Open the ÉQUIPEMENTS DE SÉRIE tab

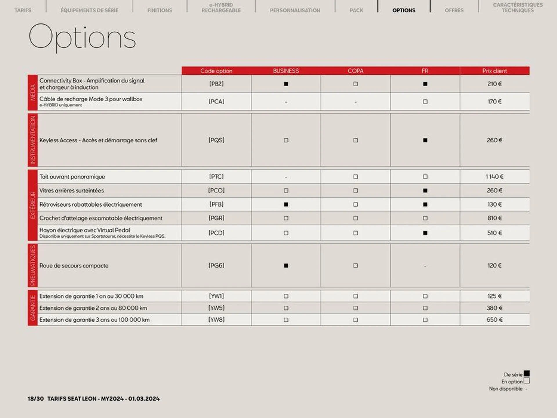89,10
